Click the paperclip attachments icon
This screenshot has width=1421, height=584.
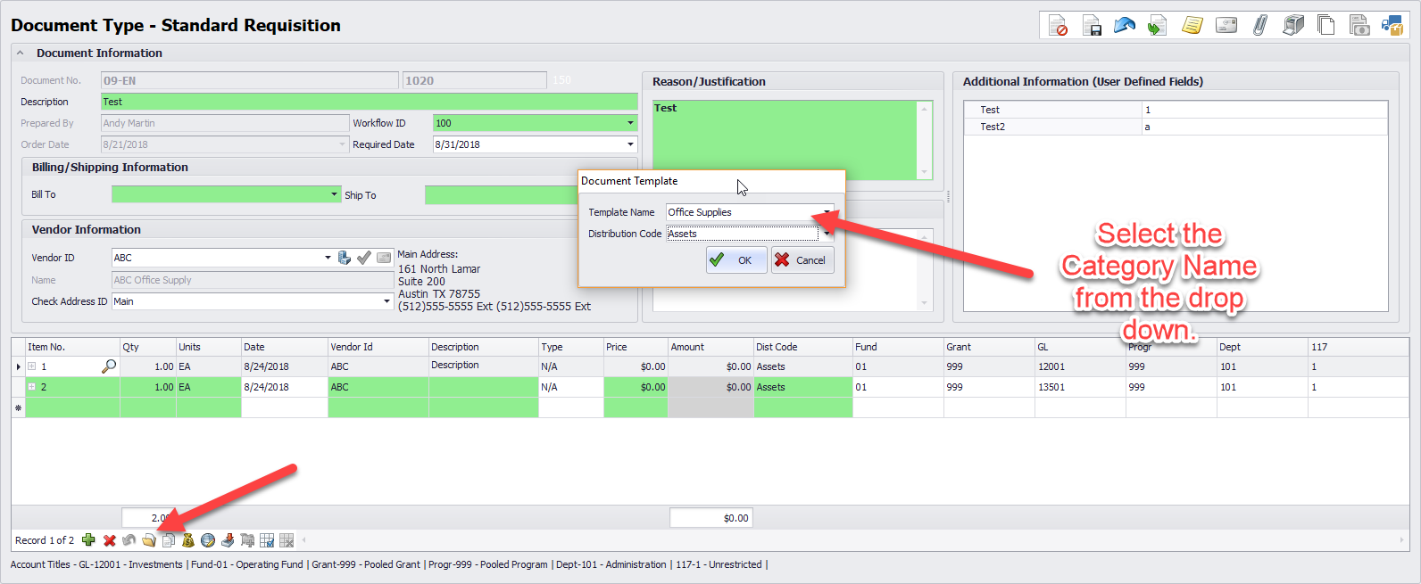(x=1259, y=26)
